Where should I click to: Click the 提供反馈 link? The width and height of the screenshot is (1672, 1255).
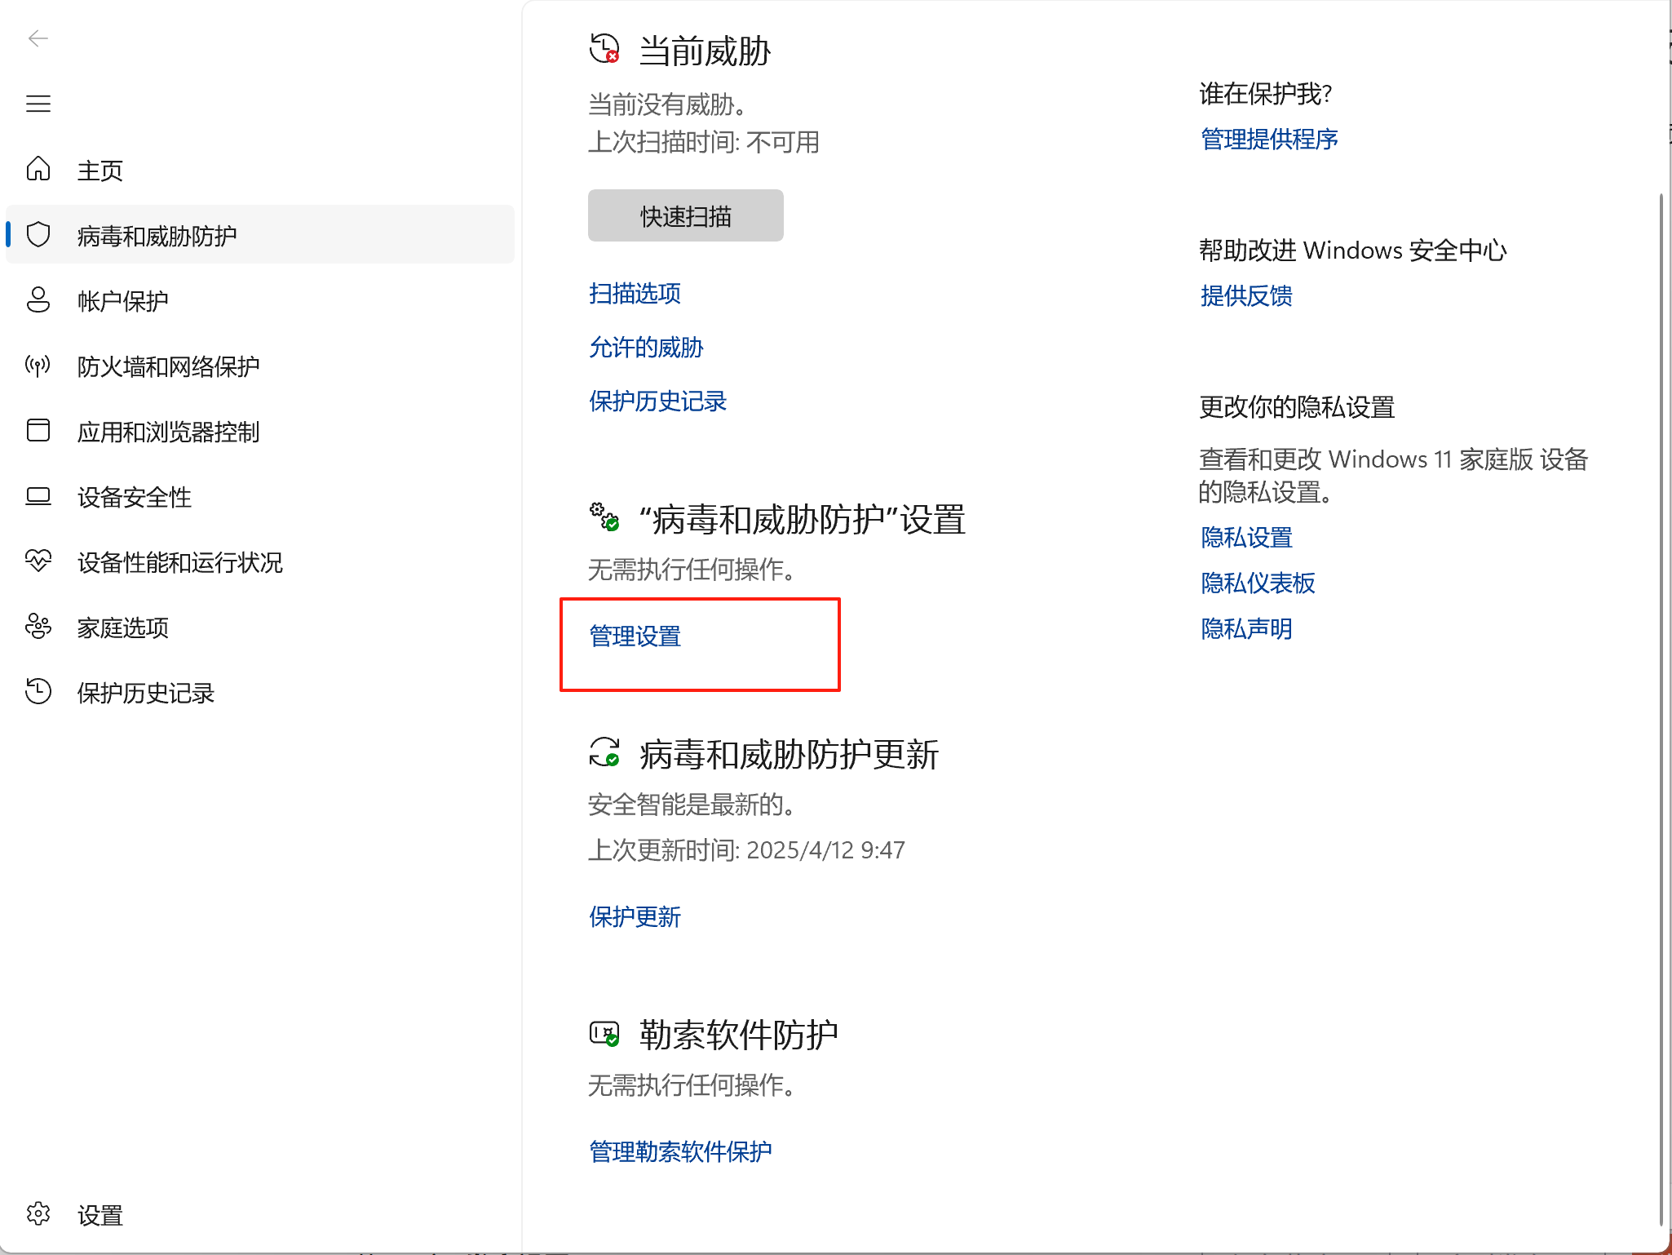(x=1247, y=295)
